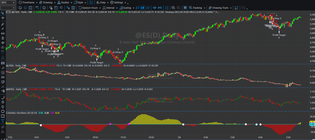This screenshot has width=315, height=140.
Task: Select the pointer tool in left sidebar
Action: [3, 13]
